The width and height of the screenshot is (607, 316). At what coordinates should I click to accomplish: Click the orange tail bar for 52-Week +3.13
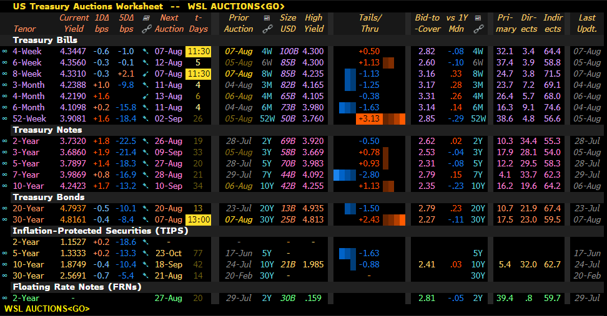click(x=394, y=118)
